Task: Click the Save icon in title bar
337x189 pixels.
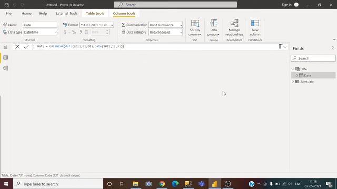Action: pyautogui.click(x=7, y=5)
